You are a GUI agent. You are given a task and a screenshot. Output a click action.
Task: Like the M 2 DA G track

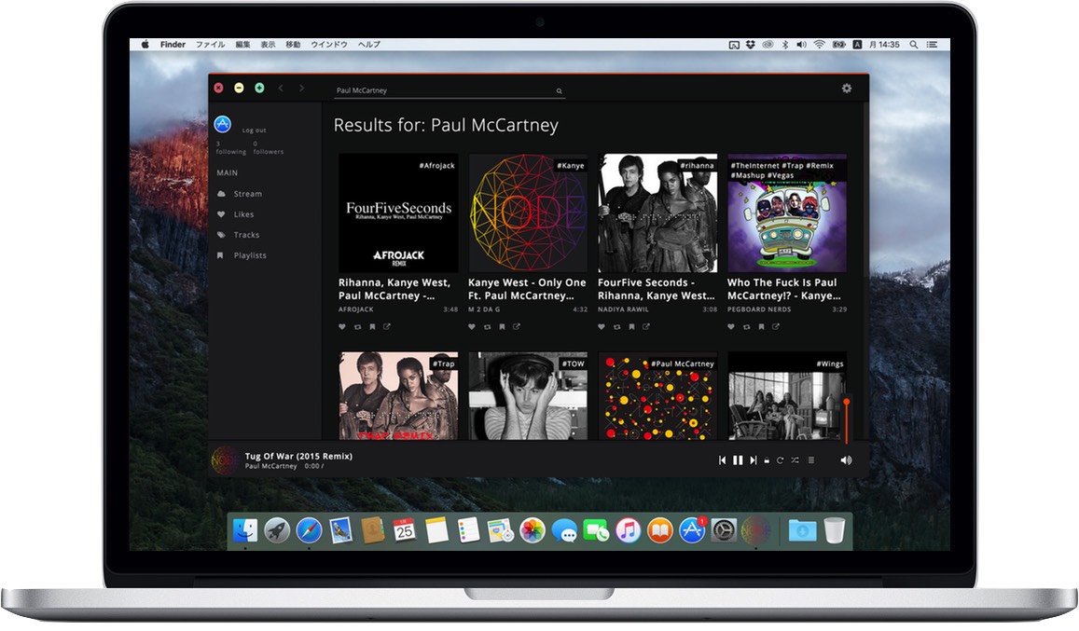pos(471,327)
